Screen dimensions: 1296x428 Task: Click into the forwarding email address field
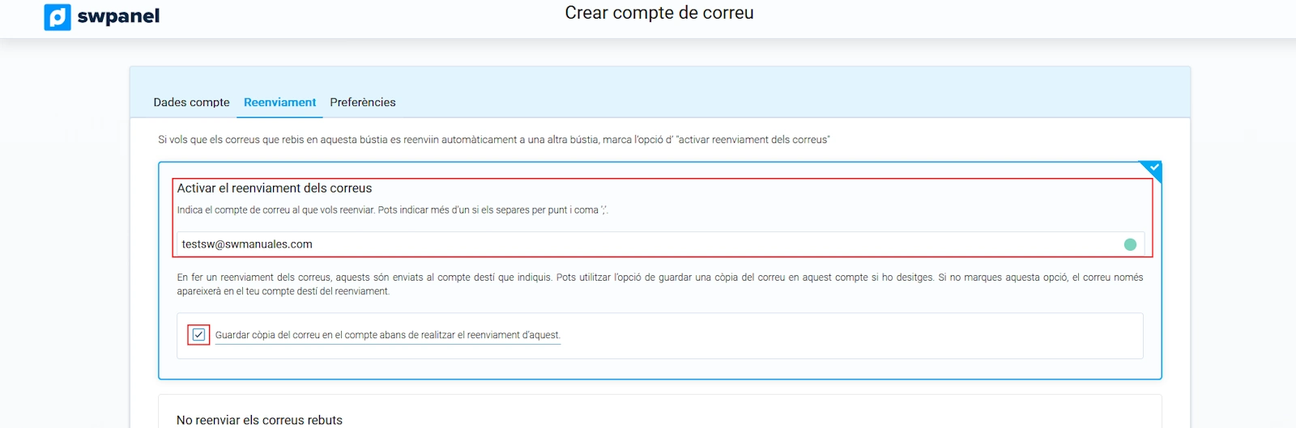point(648,244)
